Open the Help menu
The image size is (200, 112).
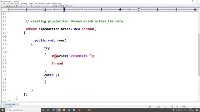(x=60, y=3)
